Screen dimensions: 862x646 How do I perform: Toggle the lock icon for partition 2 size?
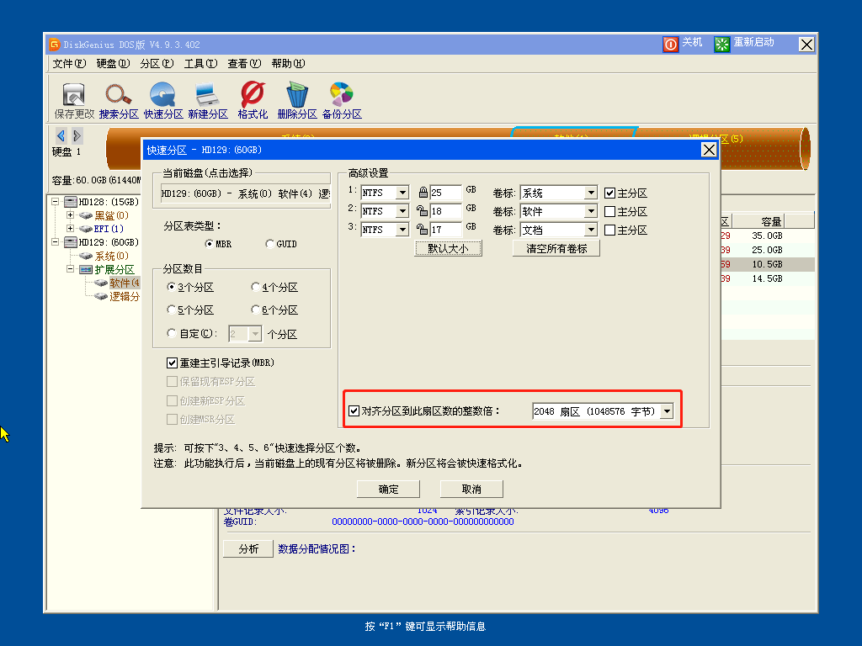422,211
